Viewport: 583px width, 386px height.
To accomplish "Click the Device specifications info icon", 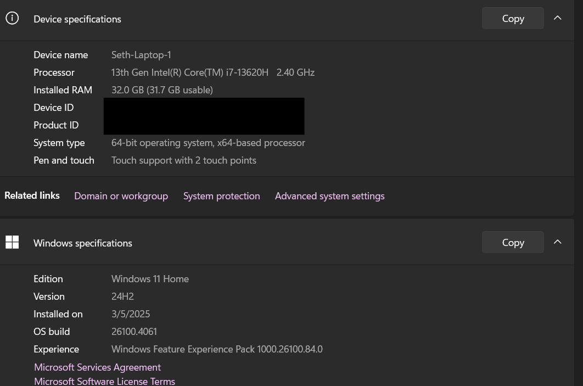I will point(12,18).
